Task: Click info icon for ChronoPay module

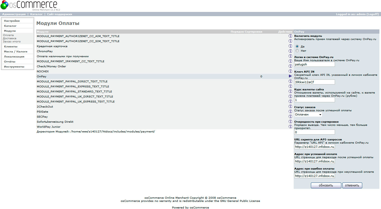Action: (x=290, y=51)
